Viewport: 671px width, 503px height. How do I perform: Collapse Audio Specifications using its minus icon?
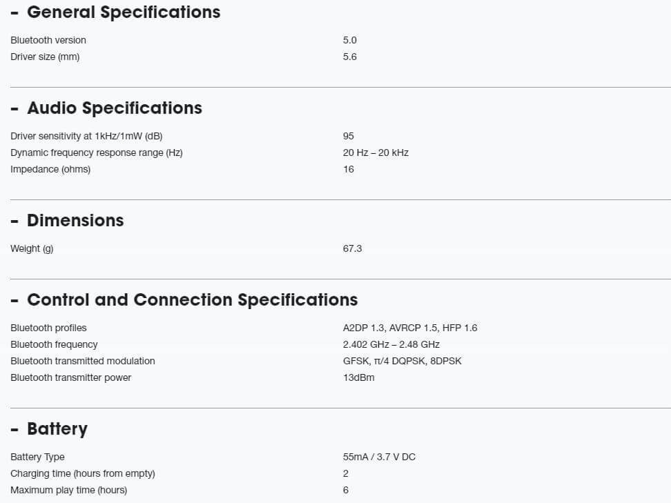[14, 109]
